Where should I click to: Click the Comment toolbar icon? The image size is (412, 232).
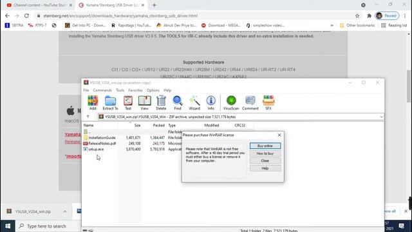(x=250, y=102)
